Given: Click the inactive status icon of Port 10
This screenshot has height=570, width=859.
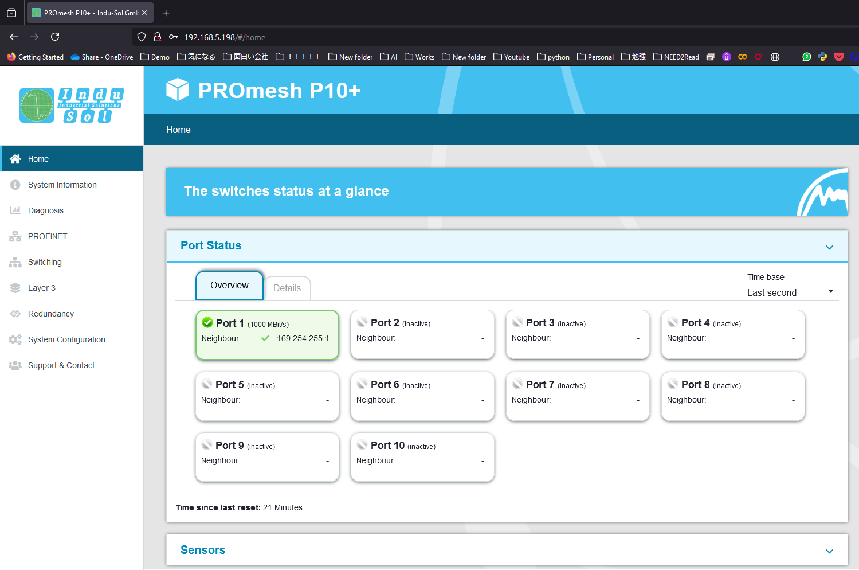Looking at the screenshot, I should pos(362,445).
